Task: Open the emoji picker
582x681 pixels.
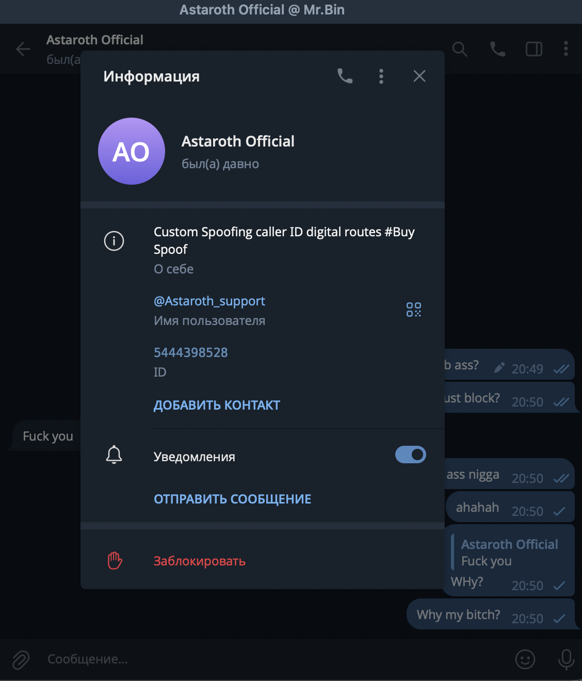Action: [525, 659]
